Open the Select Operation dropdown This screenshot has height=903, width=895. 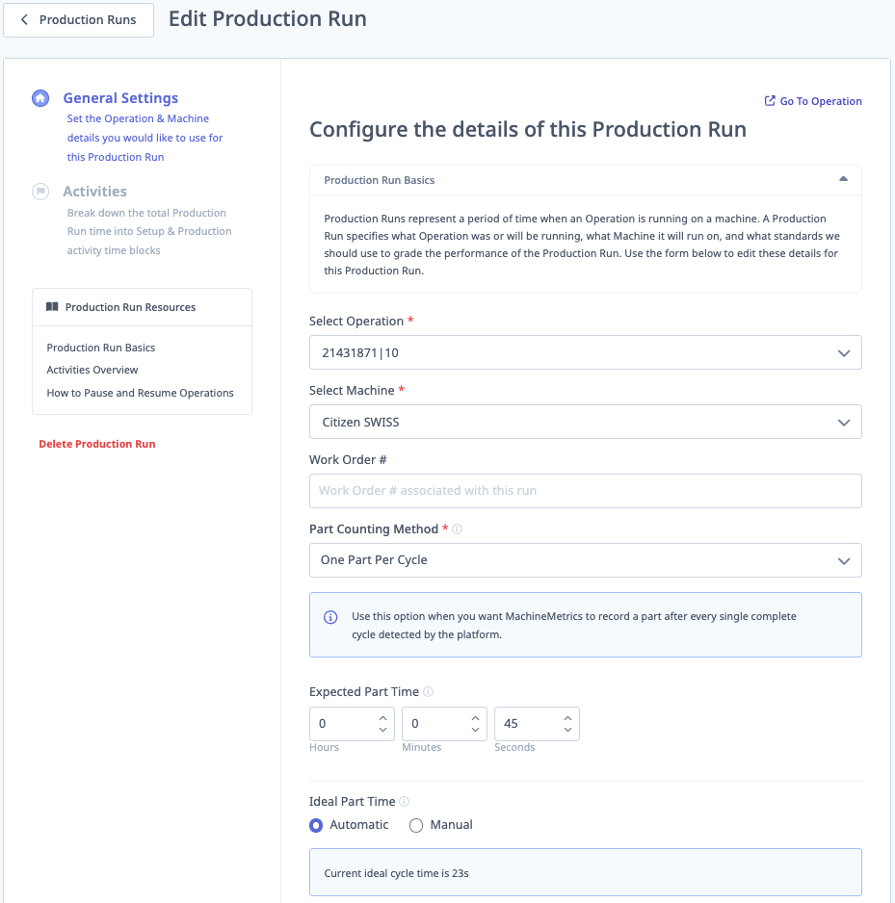point(584,352)
